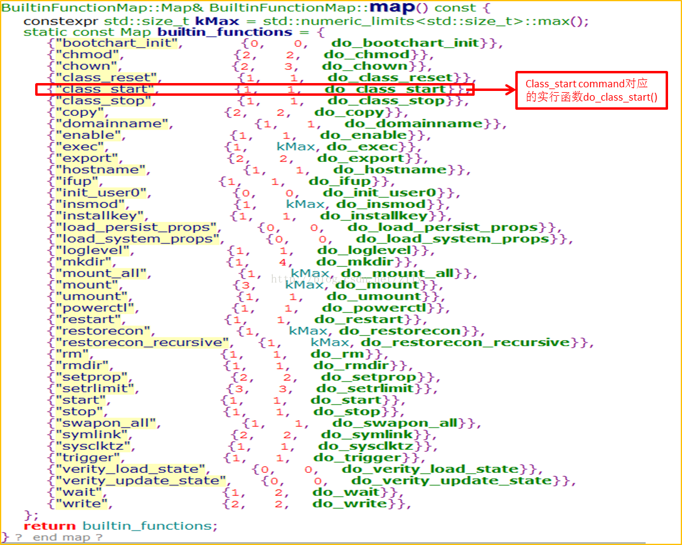Click the do_setrlimit function name
Screen dimensions: 682x545
pyautogui.click(x=365, y=389)
